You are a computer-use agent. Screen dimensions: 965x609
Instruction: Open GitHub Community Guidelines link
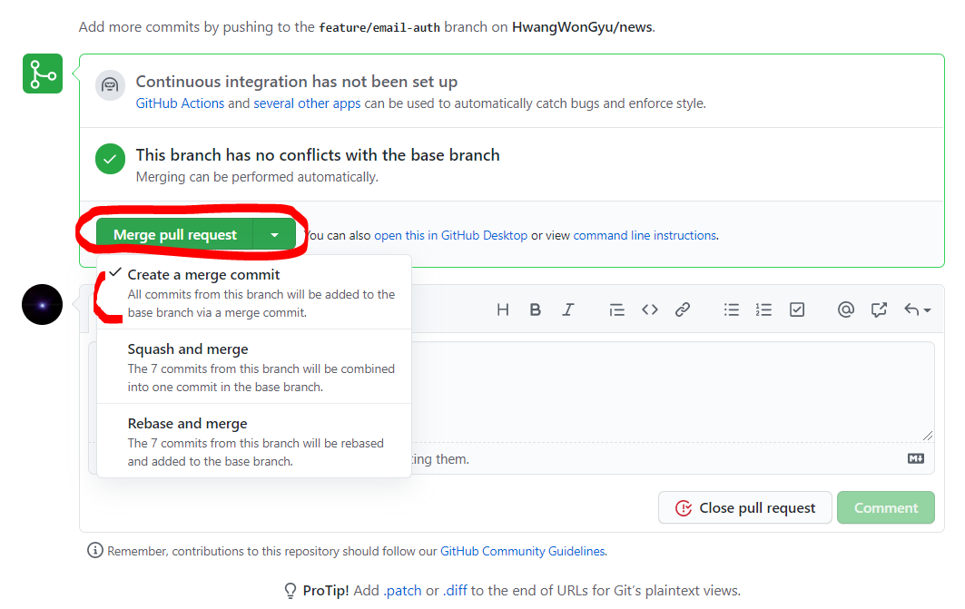click(x=523, y=551)
